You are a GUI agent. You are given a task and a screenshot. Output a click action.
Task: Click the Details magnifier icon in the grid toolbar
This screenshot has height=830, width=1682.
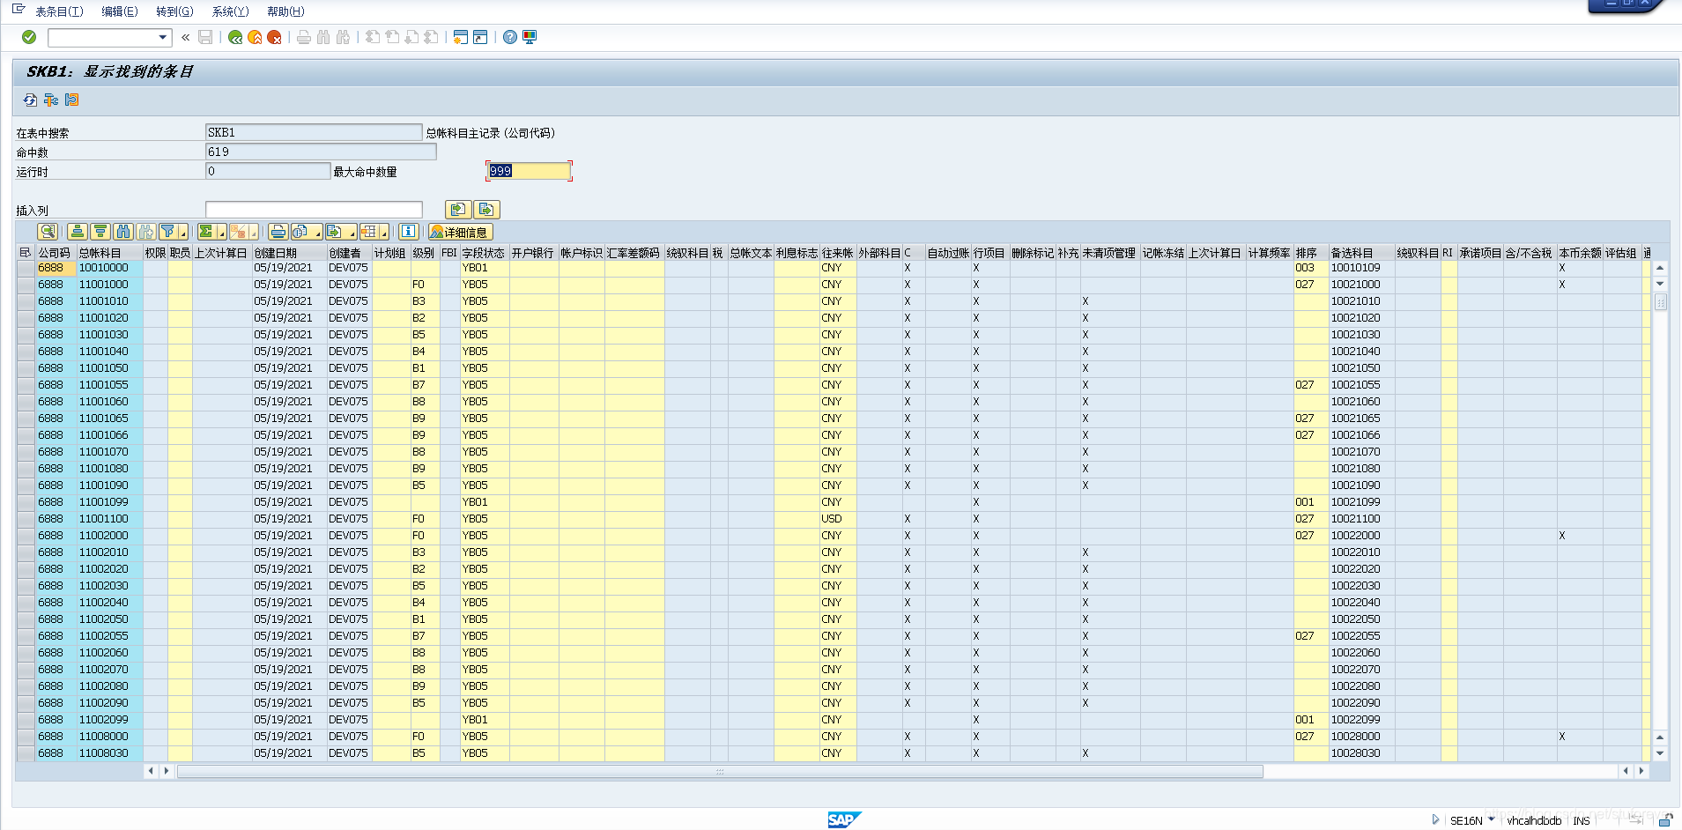tap(48, 232)
